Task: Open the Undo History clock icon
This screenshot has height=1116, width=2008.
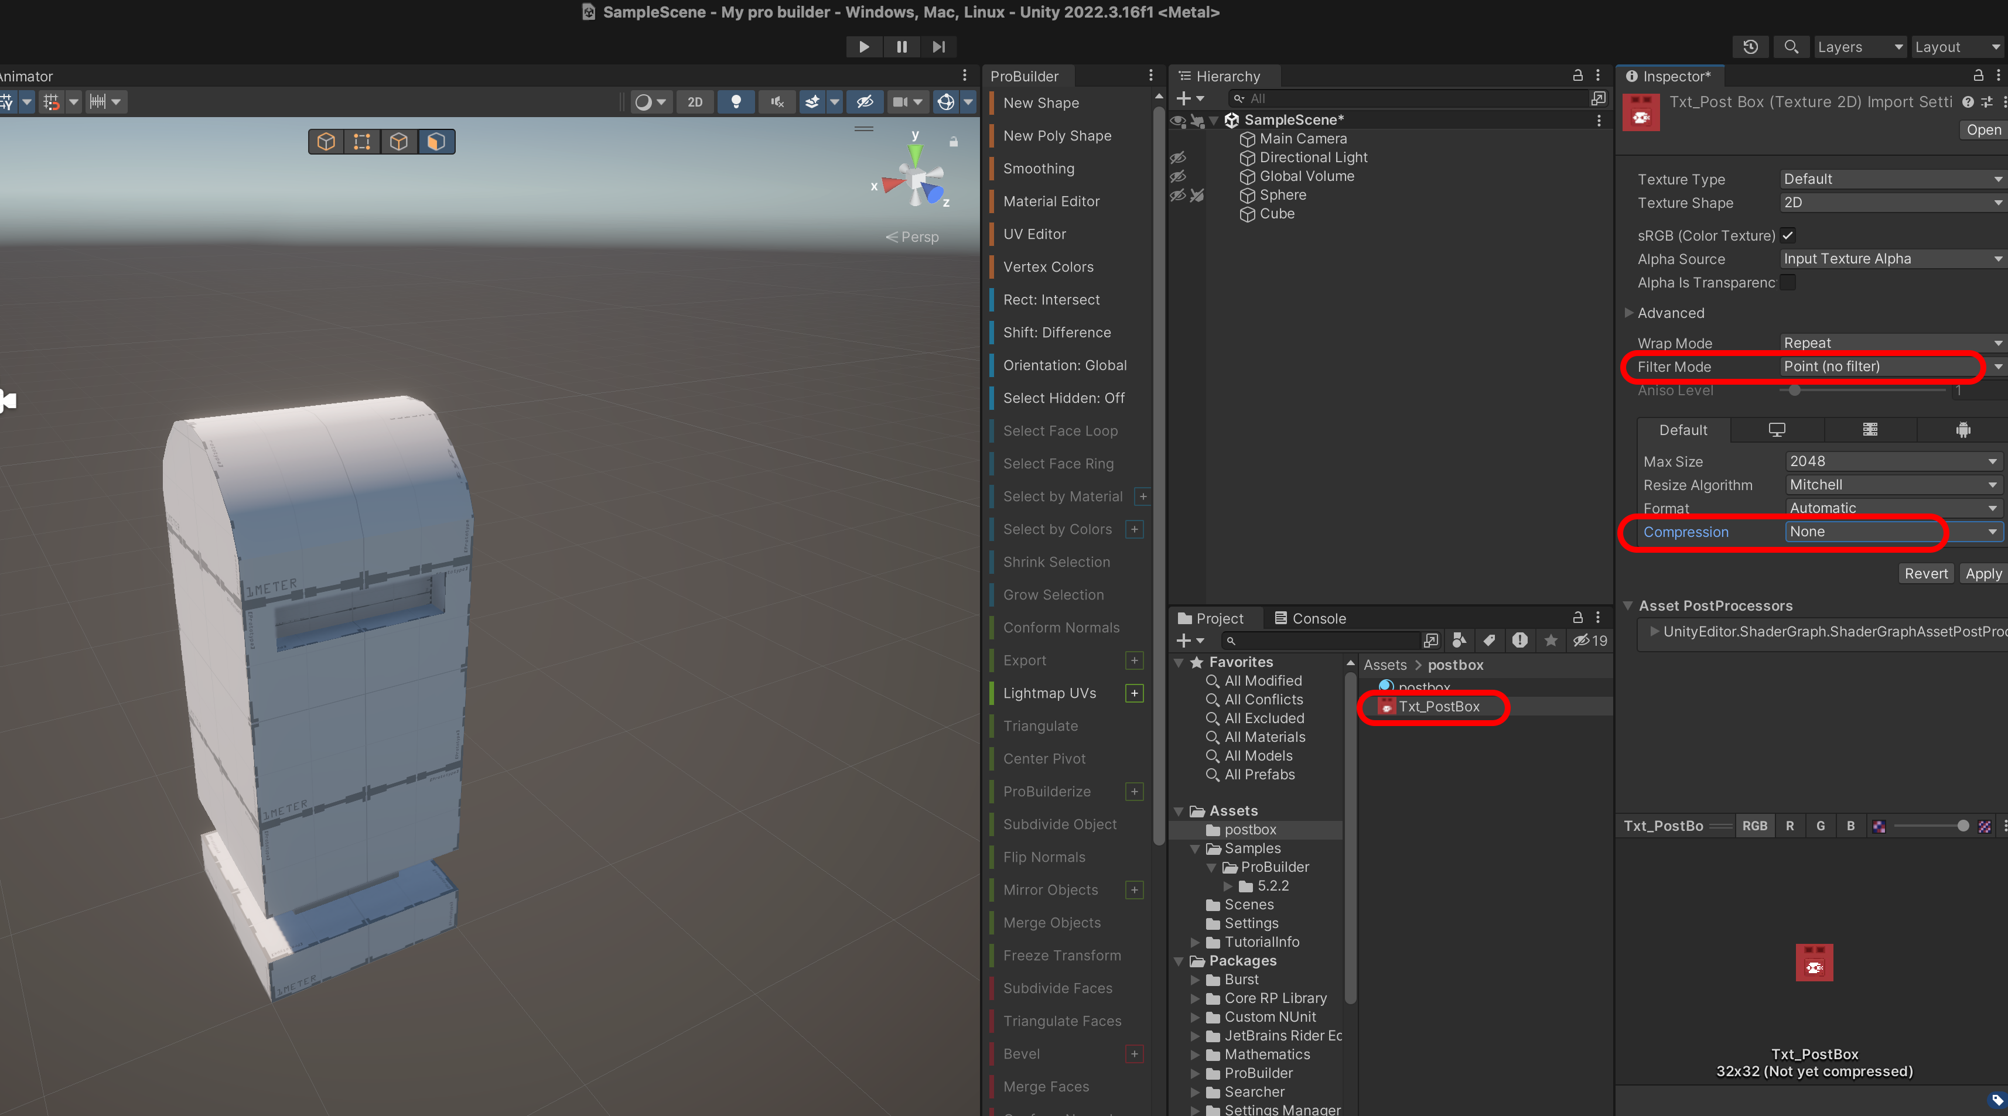Action: (1750, 47)
